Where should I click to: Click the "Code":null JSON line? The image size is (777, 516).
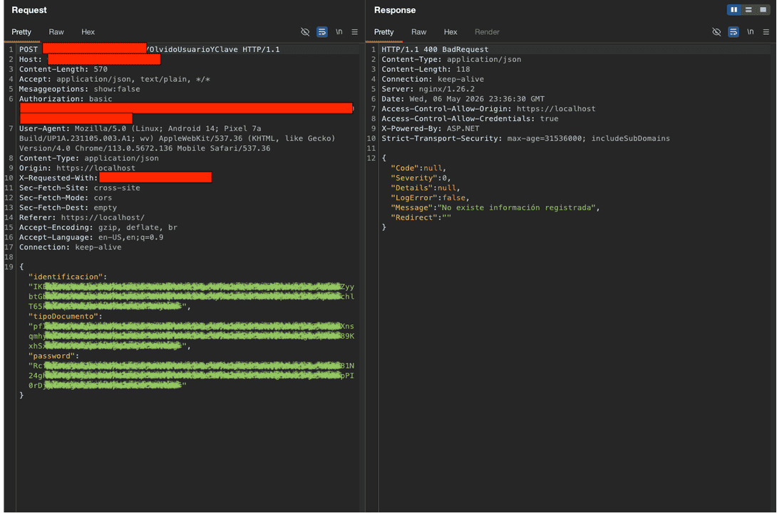tap(418, 168)
